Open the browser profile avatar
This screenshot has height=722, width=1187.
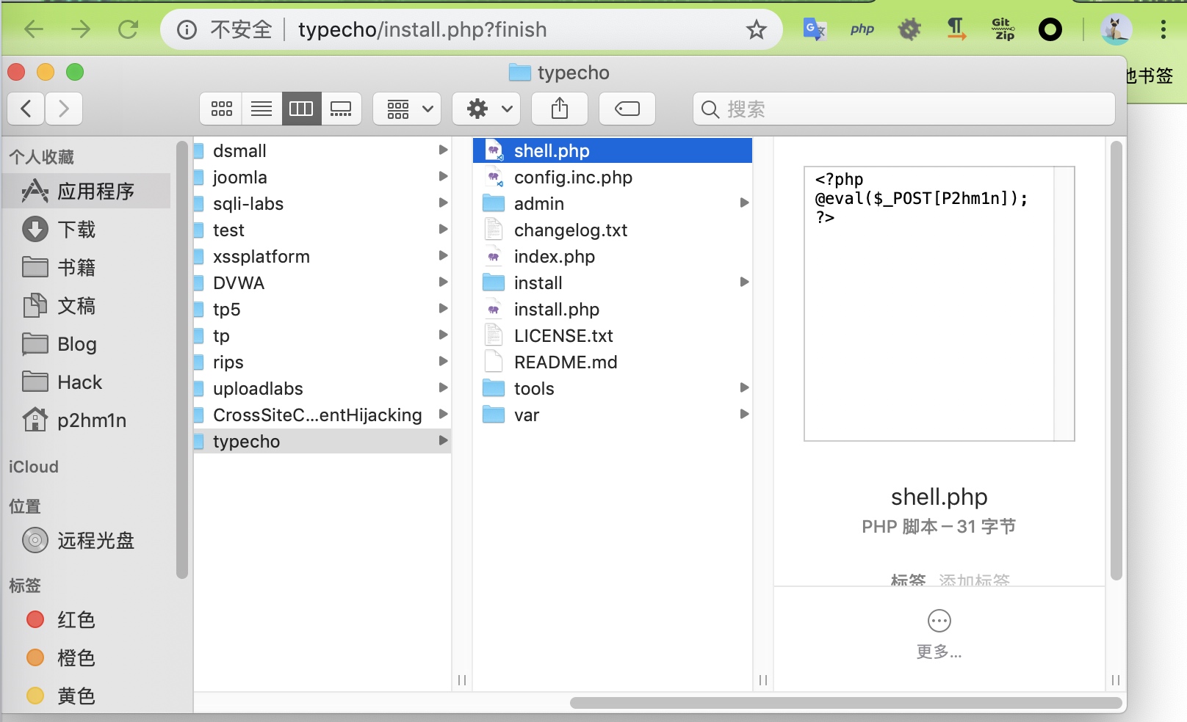pyautogui.click(x=1116, y=29)
